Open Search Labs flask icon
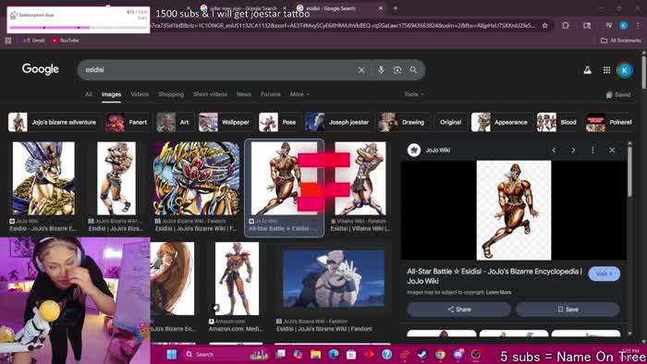 [x=587, y=70]
